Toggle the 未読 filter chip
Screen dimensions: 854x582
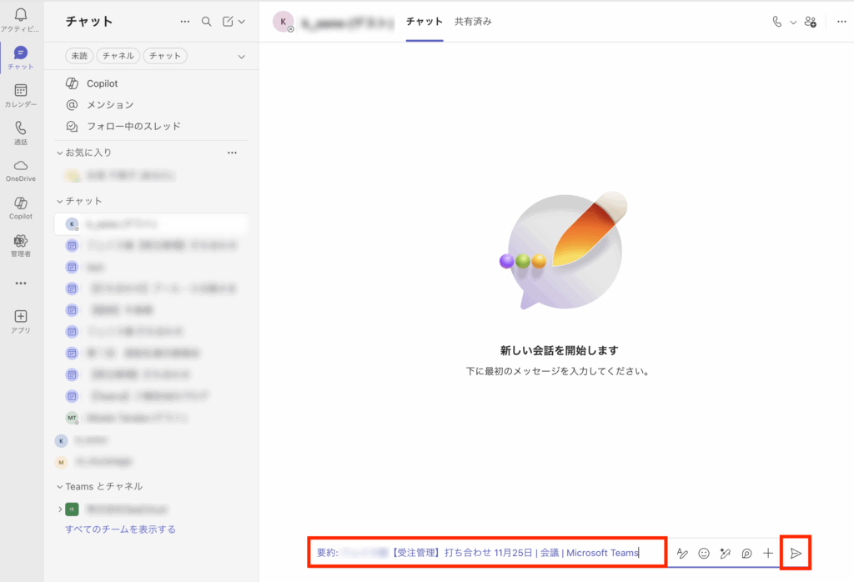[78, 56]
